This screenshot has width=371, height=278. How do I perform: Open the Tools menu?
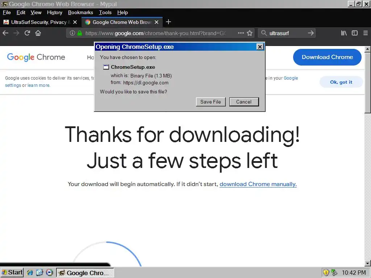pyautogui.click(x=105, y=13)
